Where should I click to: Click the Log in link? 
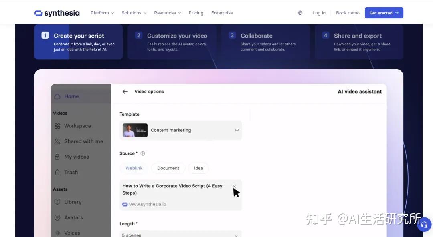coord(319,13)
